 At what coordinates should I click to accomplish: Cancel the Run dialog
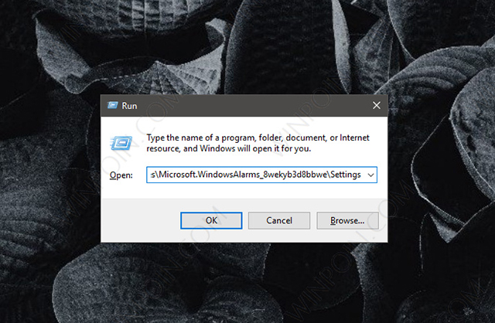(279, 220)
